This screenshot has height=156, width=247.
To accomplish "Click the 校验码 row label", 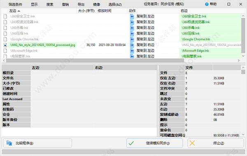I will click(8, 109).
